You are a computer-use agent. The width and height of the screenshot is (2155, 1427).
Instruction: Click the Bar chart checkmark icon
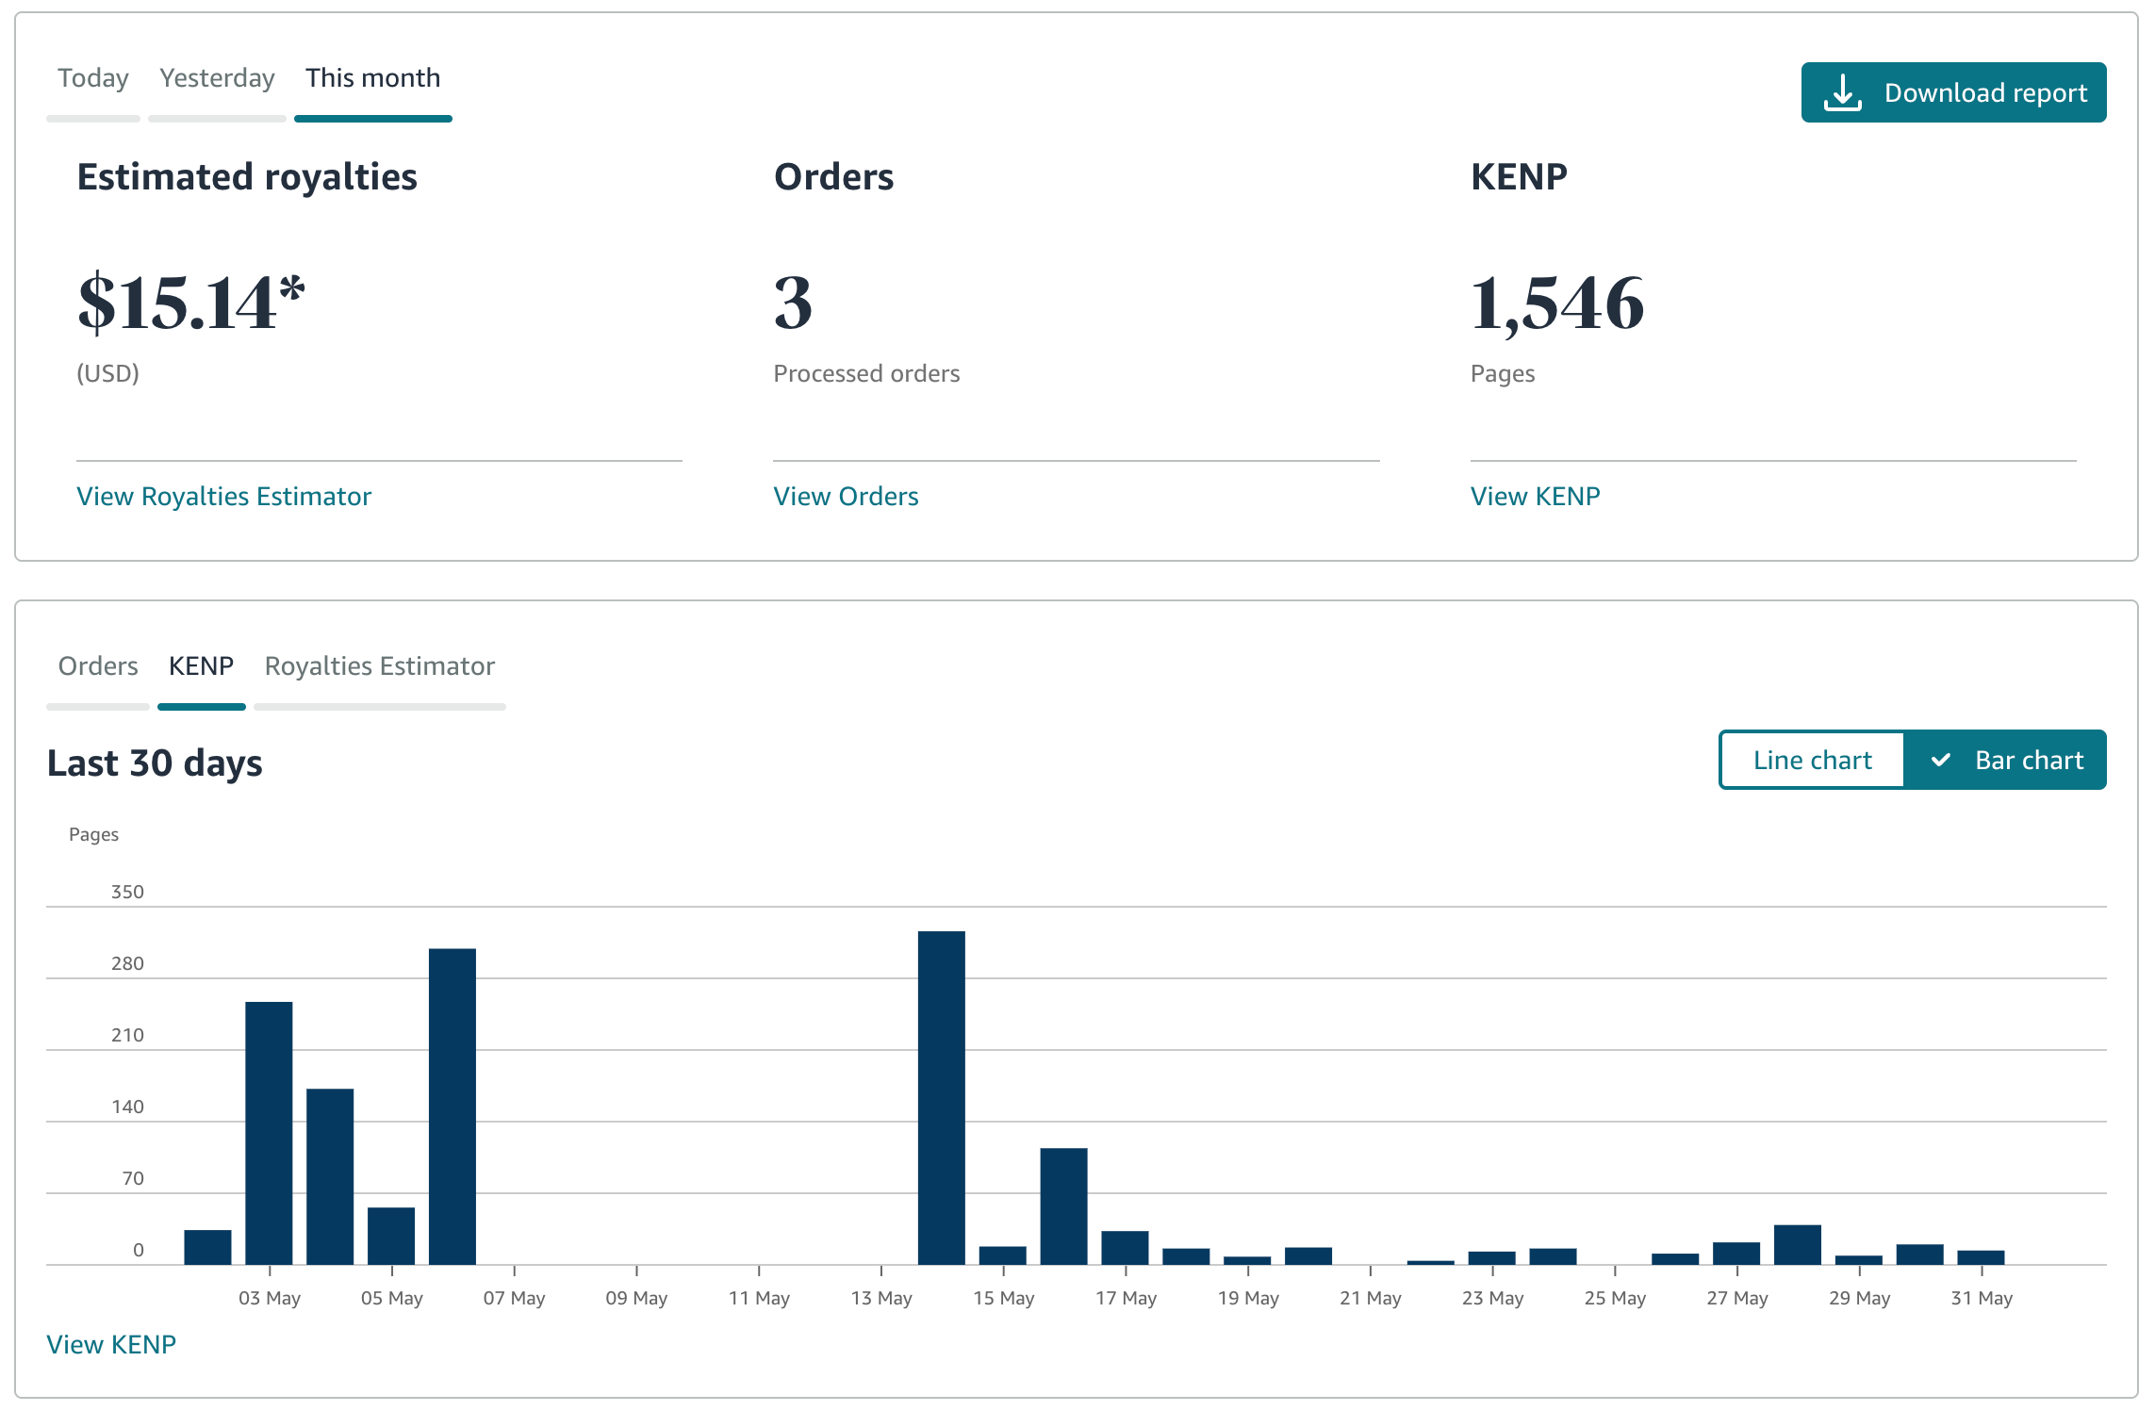[1940, 760]
